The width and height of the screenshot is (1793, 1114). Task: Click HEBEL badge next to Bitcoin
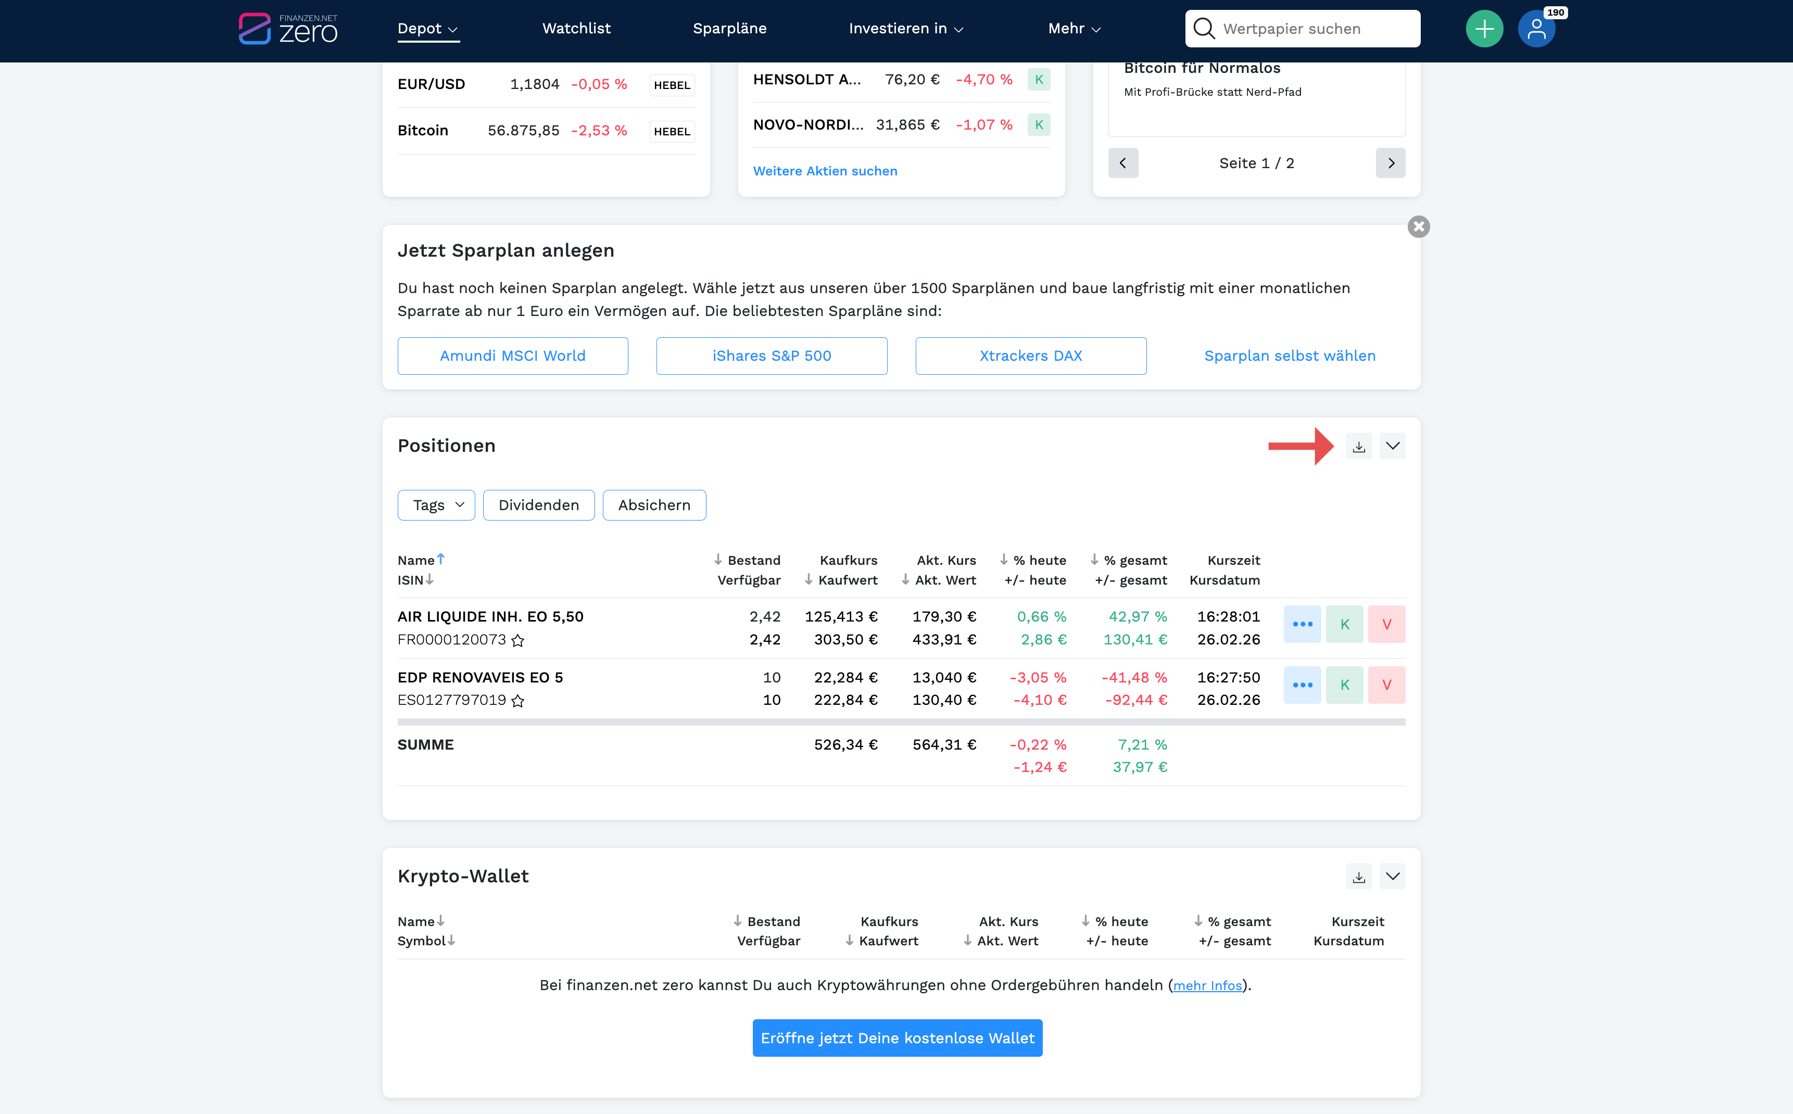coord(672,131)
